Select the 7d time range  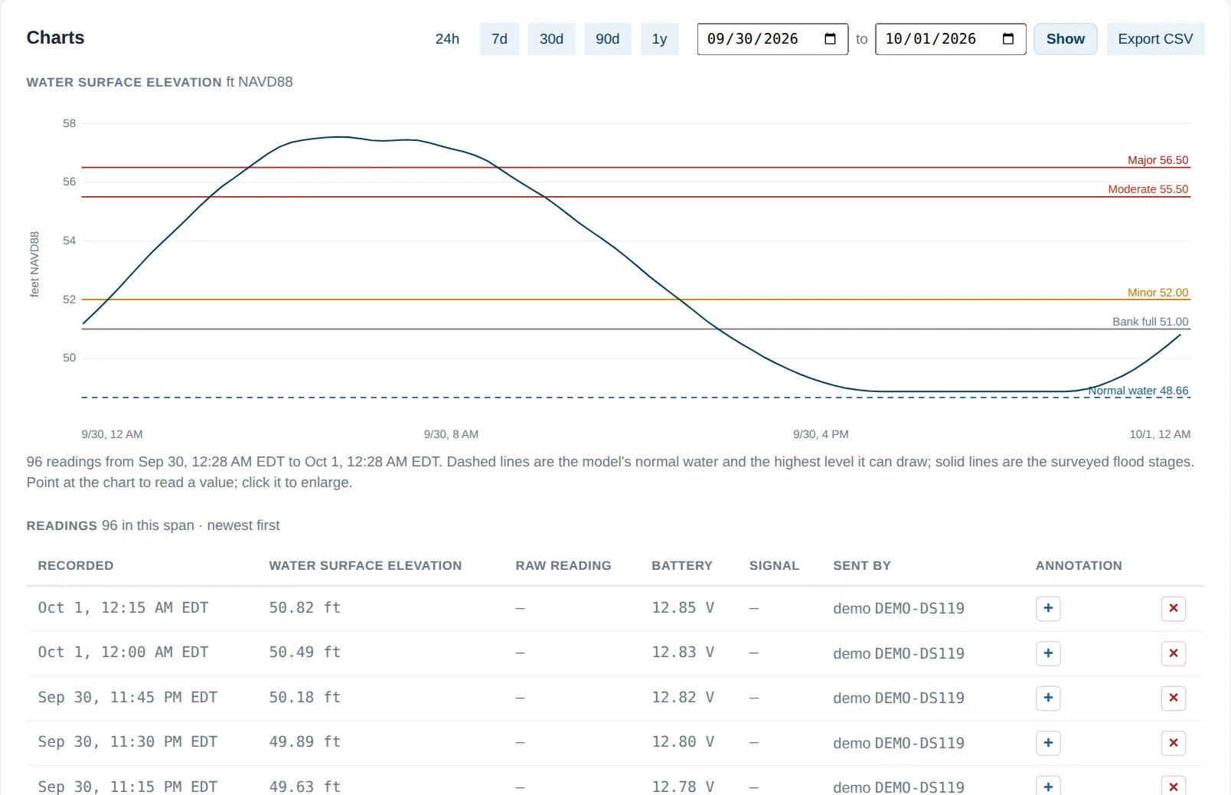[x=499, y=39]
